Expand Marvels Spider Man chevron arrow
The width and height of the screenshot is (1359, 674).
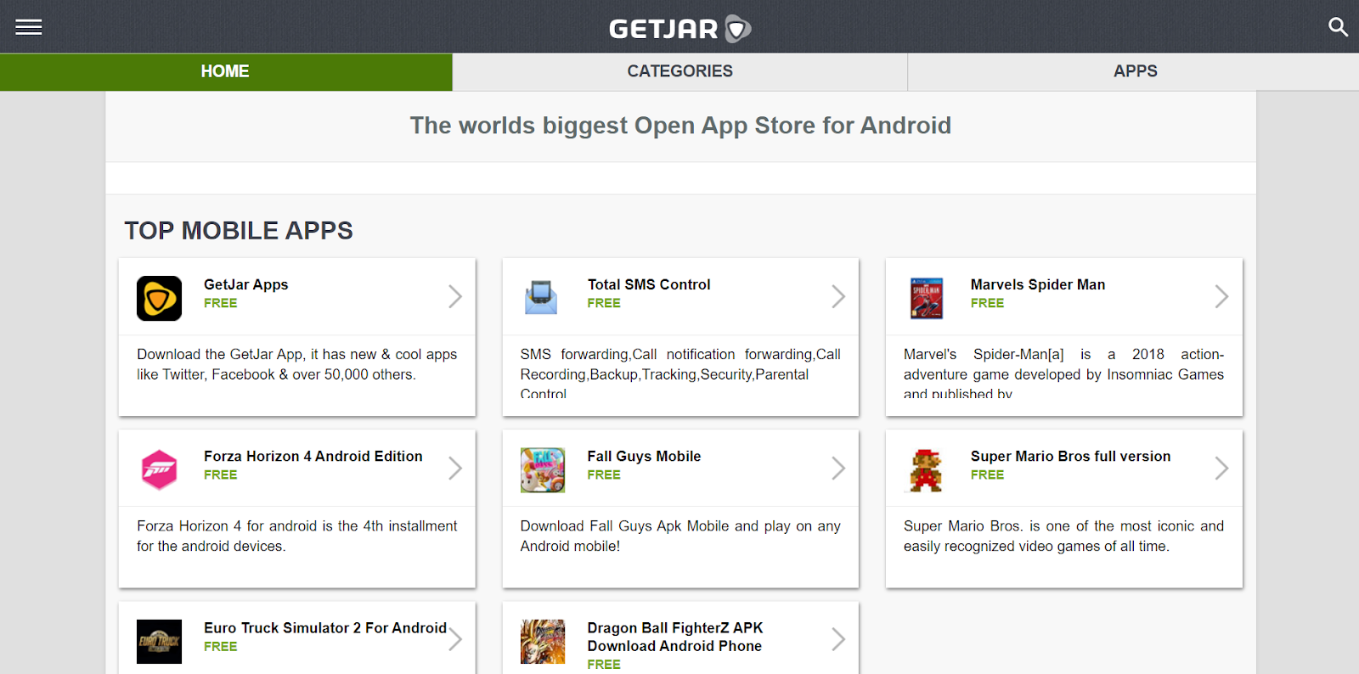pyautogui.click(x=1221, y=296)
